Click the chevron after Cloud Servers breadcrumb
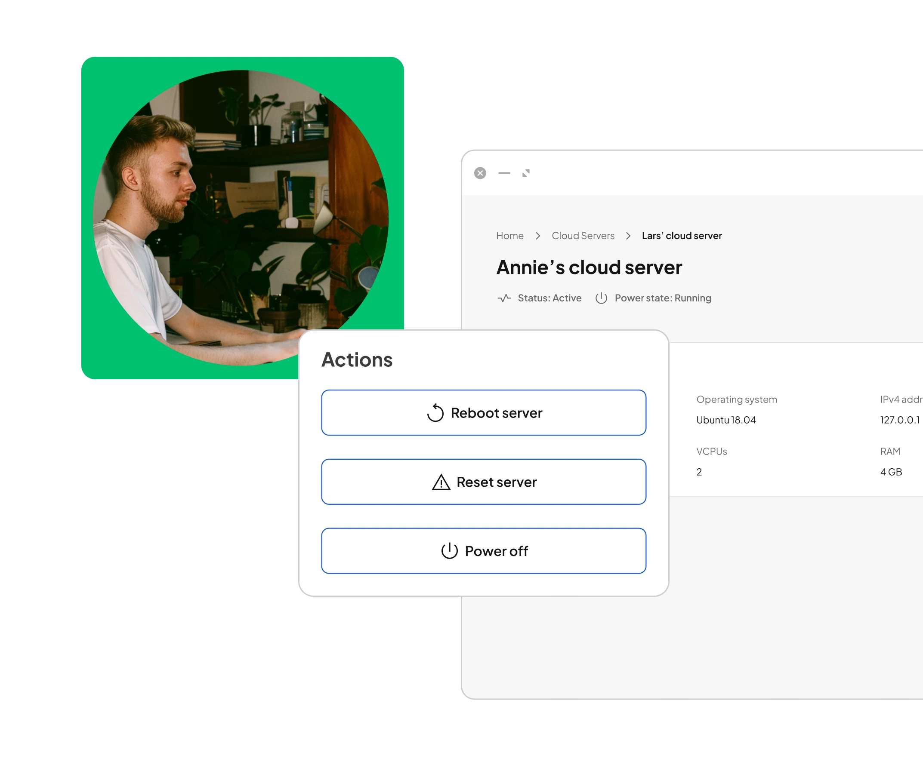 pos(628,236)
